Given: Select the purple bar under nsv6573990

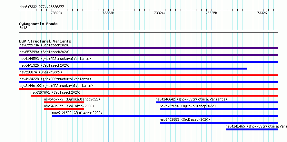Looking at the screenshot, I should click(x=148, y=55).
